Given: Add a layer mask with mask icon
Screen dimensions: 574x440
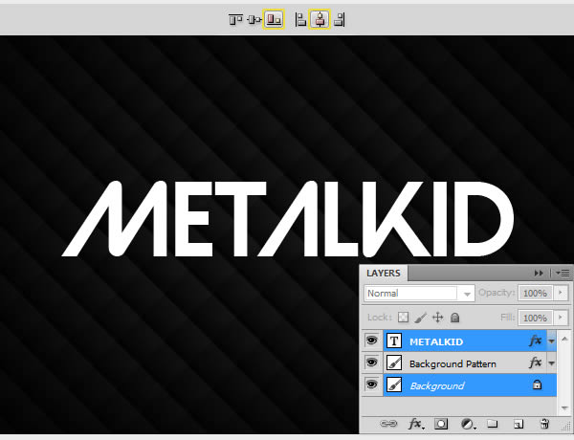Looking at the screenshot, I should (441, 424).
